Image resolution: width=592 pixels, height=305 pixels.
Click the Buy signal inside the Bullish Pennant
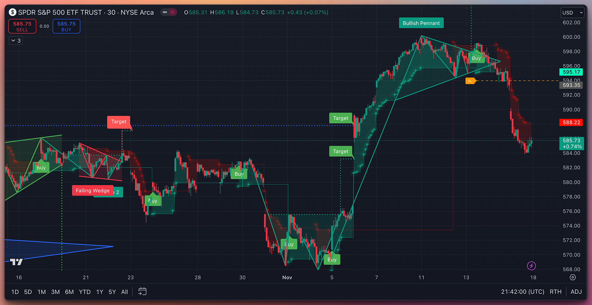coord(476,58)
